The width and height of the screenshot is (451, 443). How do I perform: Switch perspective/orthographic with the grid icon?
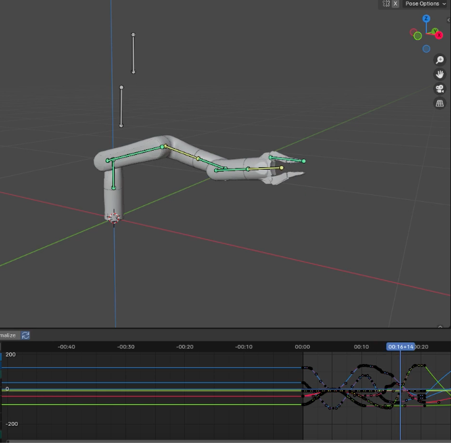point(439,103)
